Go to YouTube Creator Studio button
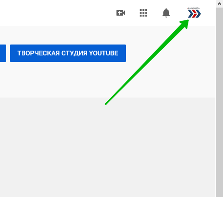This screenshot has height=197, width=223. pos(68,53)
